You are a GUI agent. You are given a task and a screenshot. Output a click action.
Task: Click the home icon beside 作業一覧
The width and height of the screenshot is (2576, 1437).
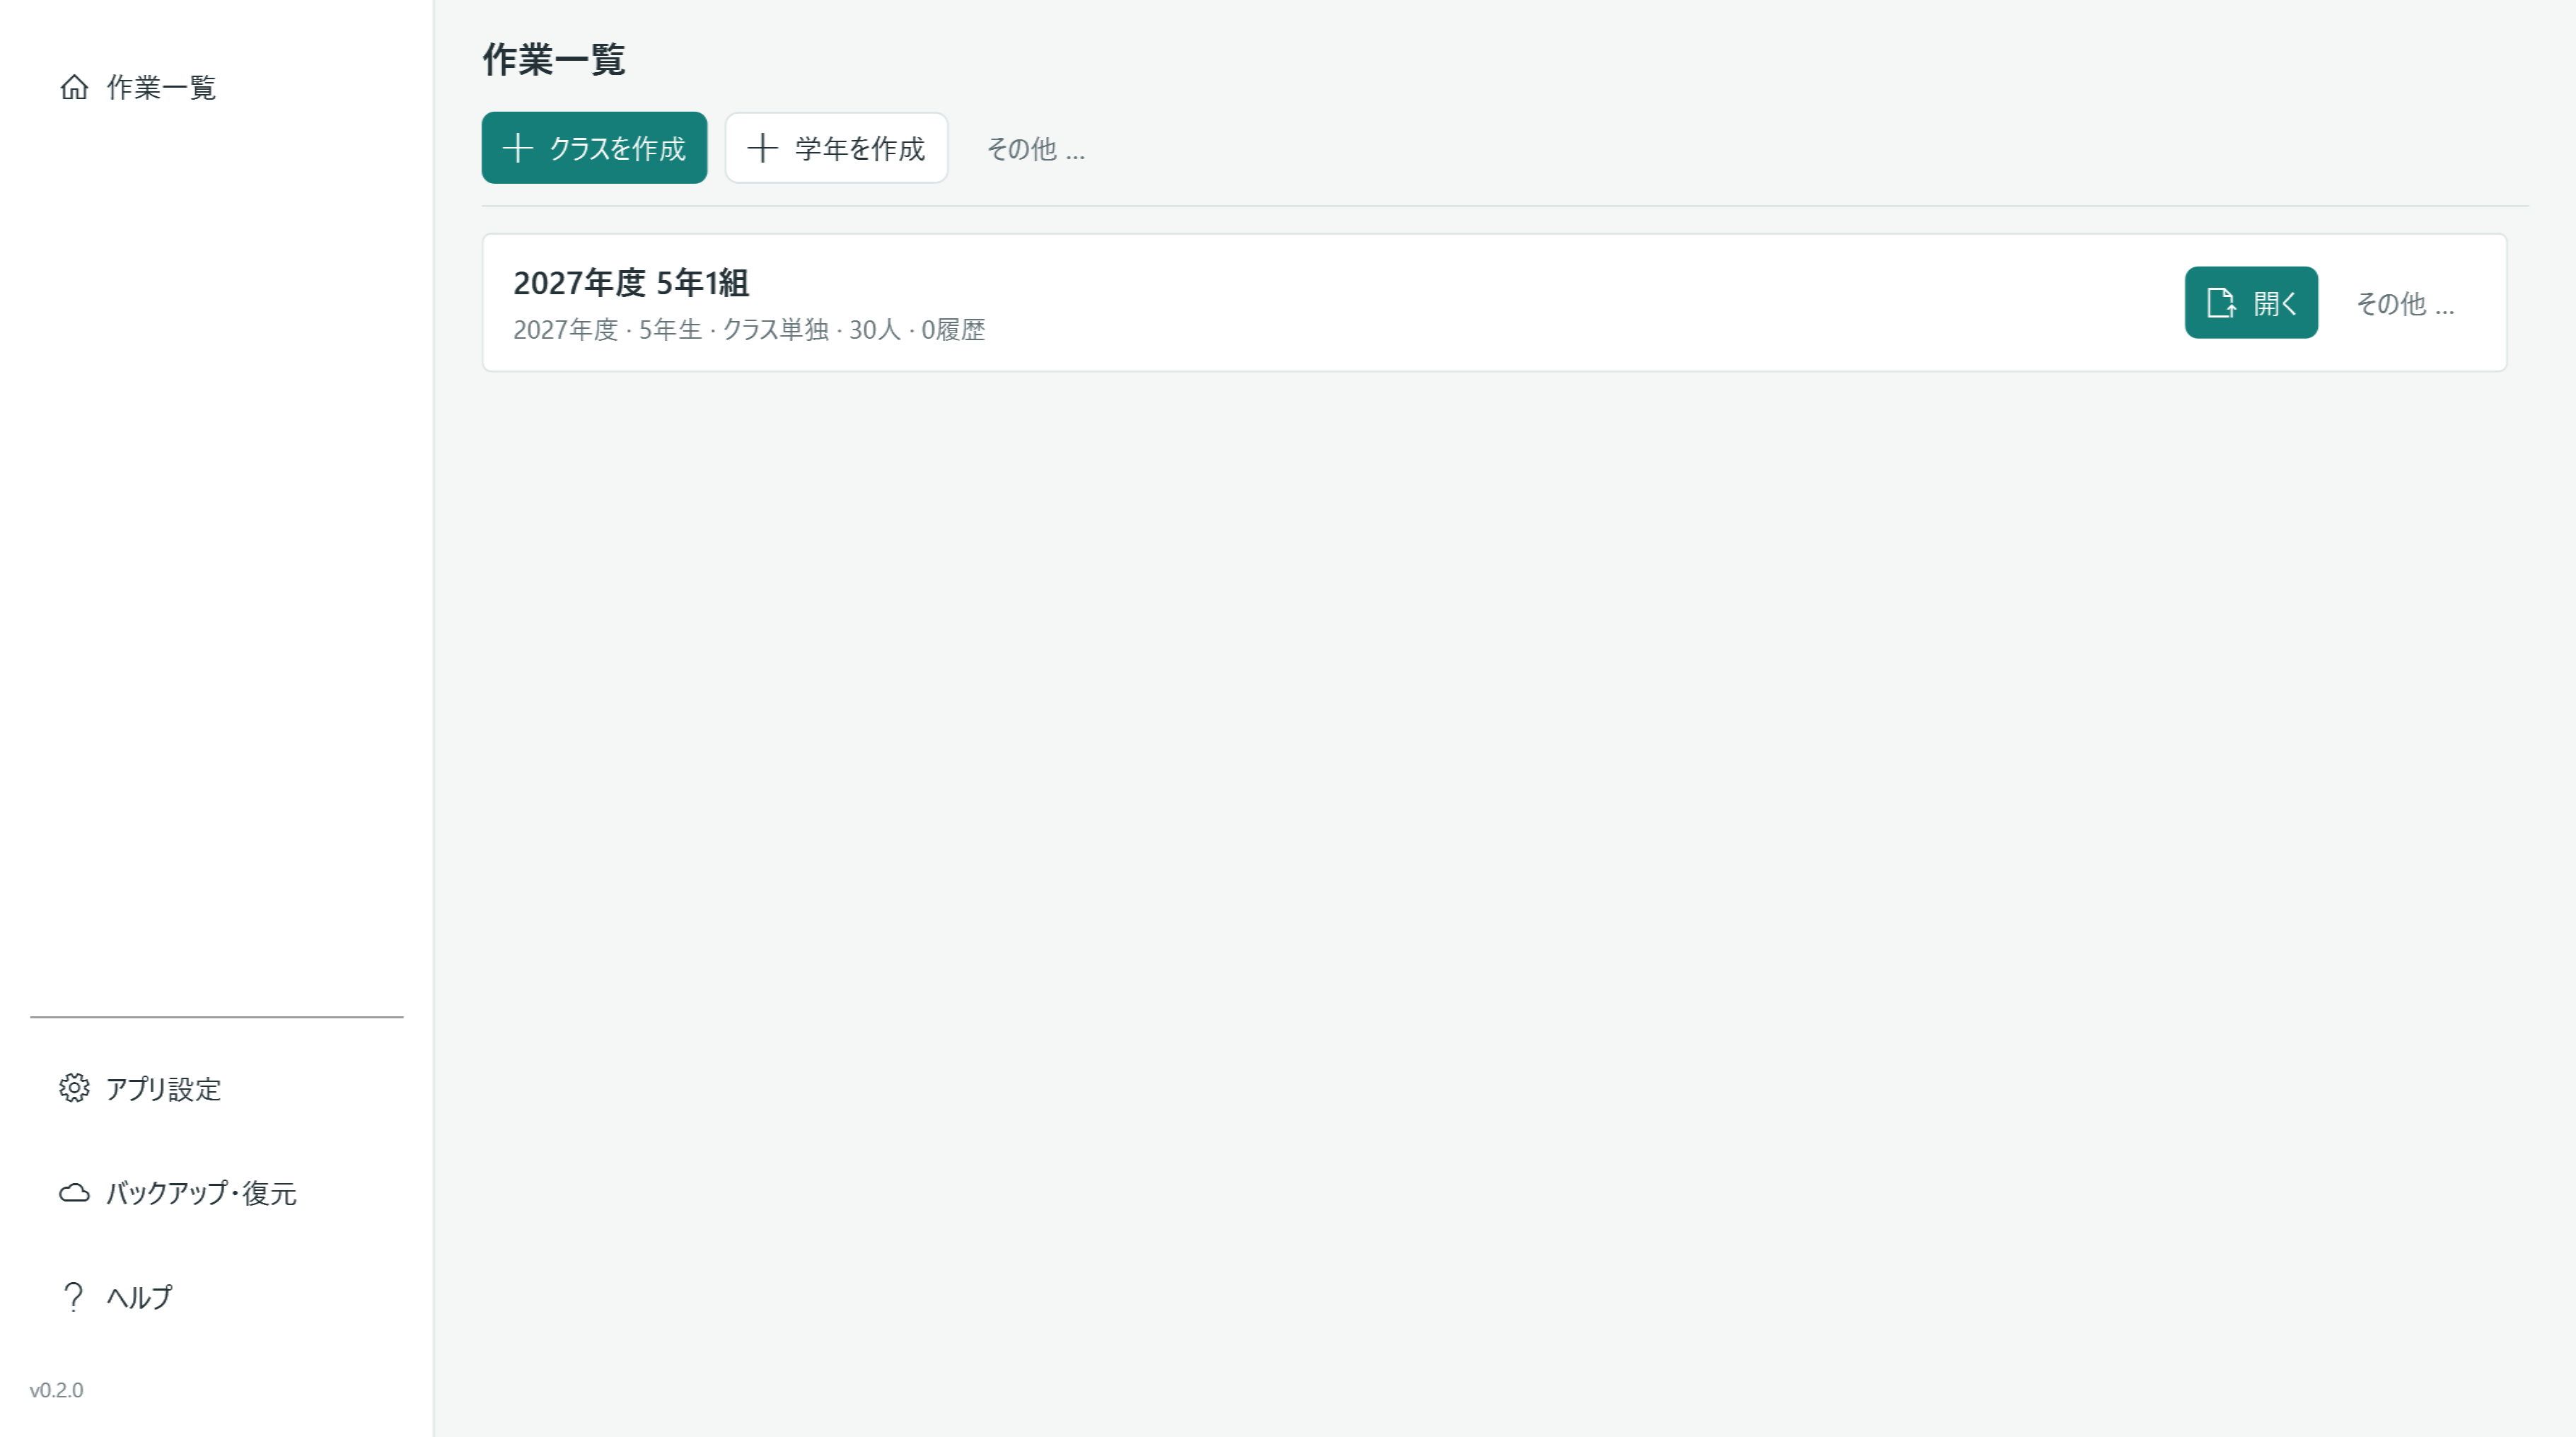coord(74,87)
